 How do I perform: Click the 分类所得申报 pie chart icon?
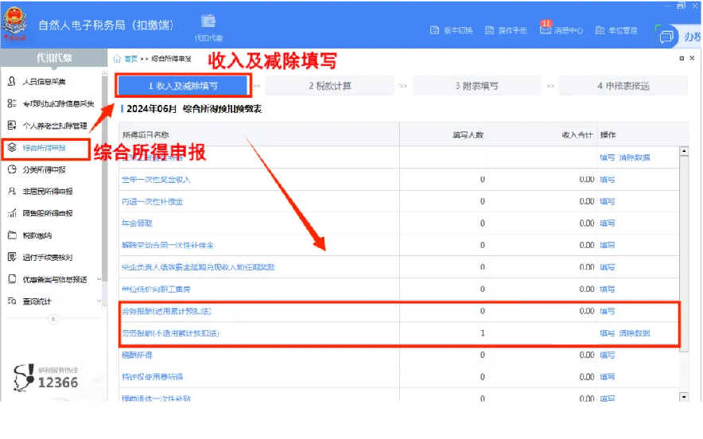[x=12, y=169]
